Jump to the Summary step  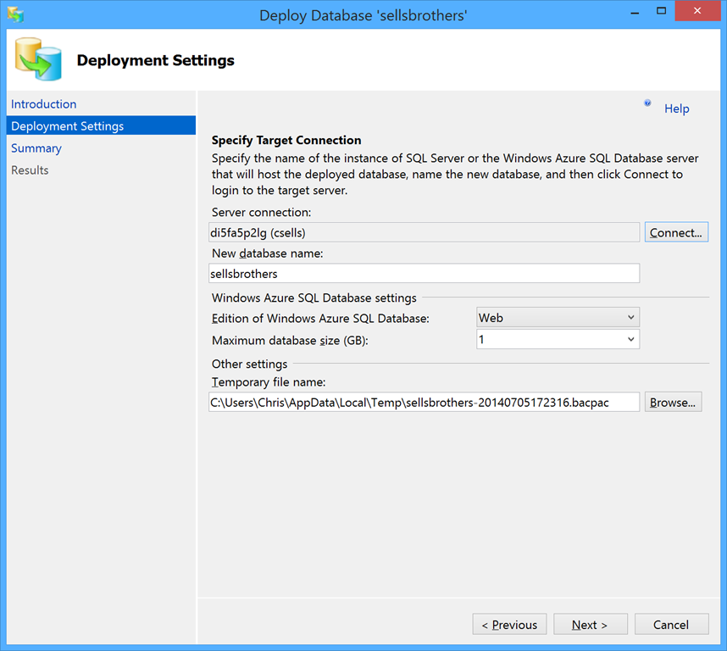tap(36, 148)
